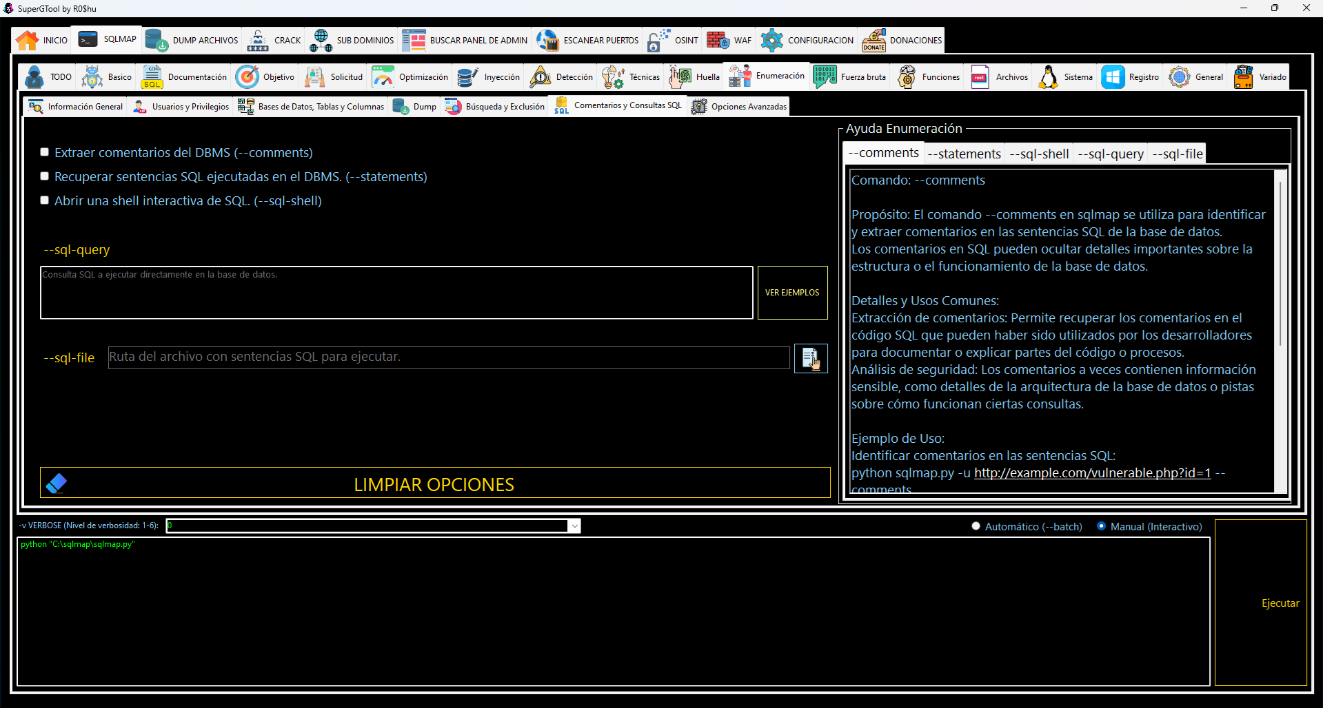
Task: Open the --statements help tab
Action: click(964, 154)
